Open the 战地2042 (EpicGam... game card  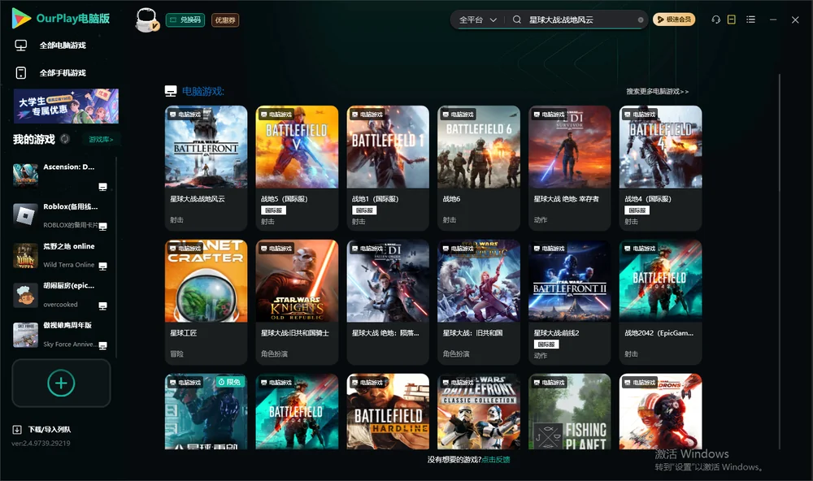click(660, 302)
